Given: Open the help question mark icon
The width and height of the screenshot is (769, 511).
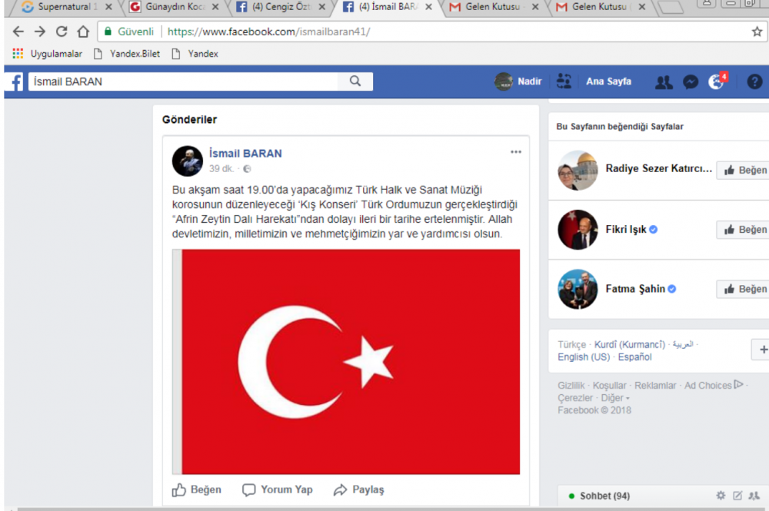Looking at the screenshot, I should pyautogui.click(x=754, y=82).
